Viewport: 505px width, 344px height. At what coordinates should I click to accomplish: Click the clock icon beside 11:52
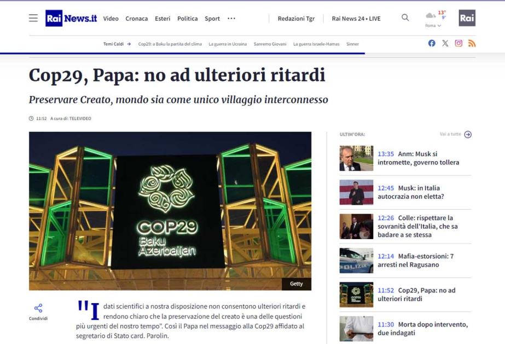tap(31, 118)
